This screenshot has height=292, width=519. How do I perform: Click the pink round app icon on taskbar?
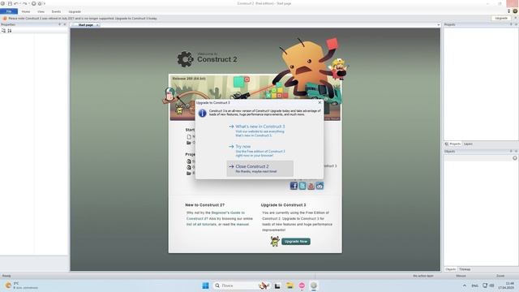click(x=302, y=286)
